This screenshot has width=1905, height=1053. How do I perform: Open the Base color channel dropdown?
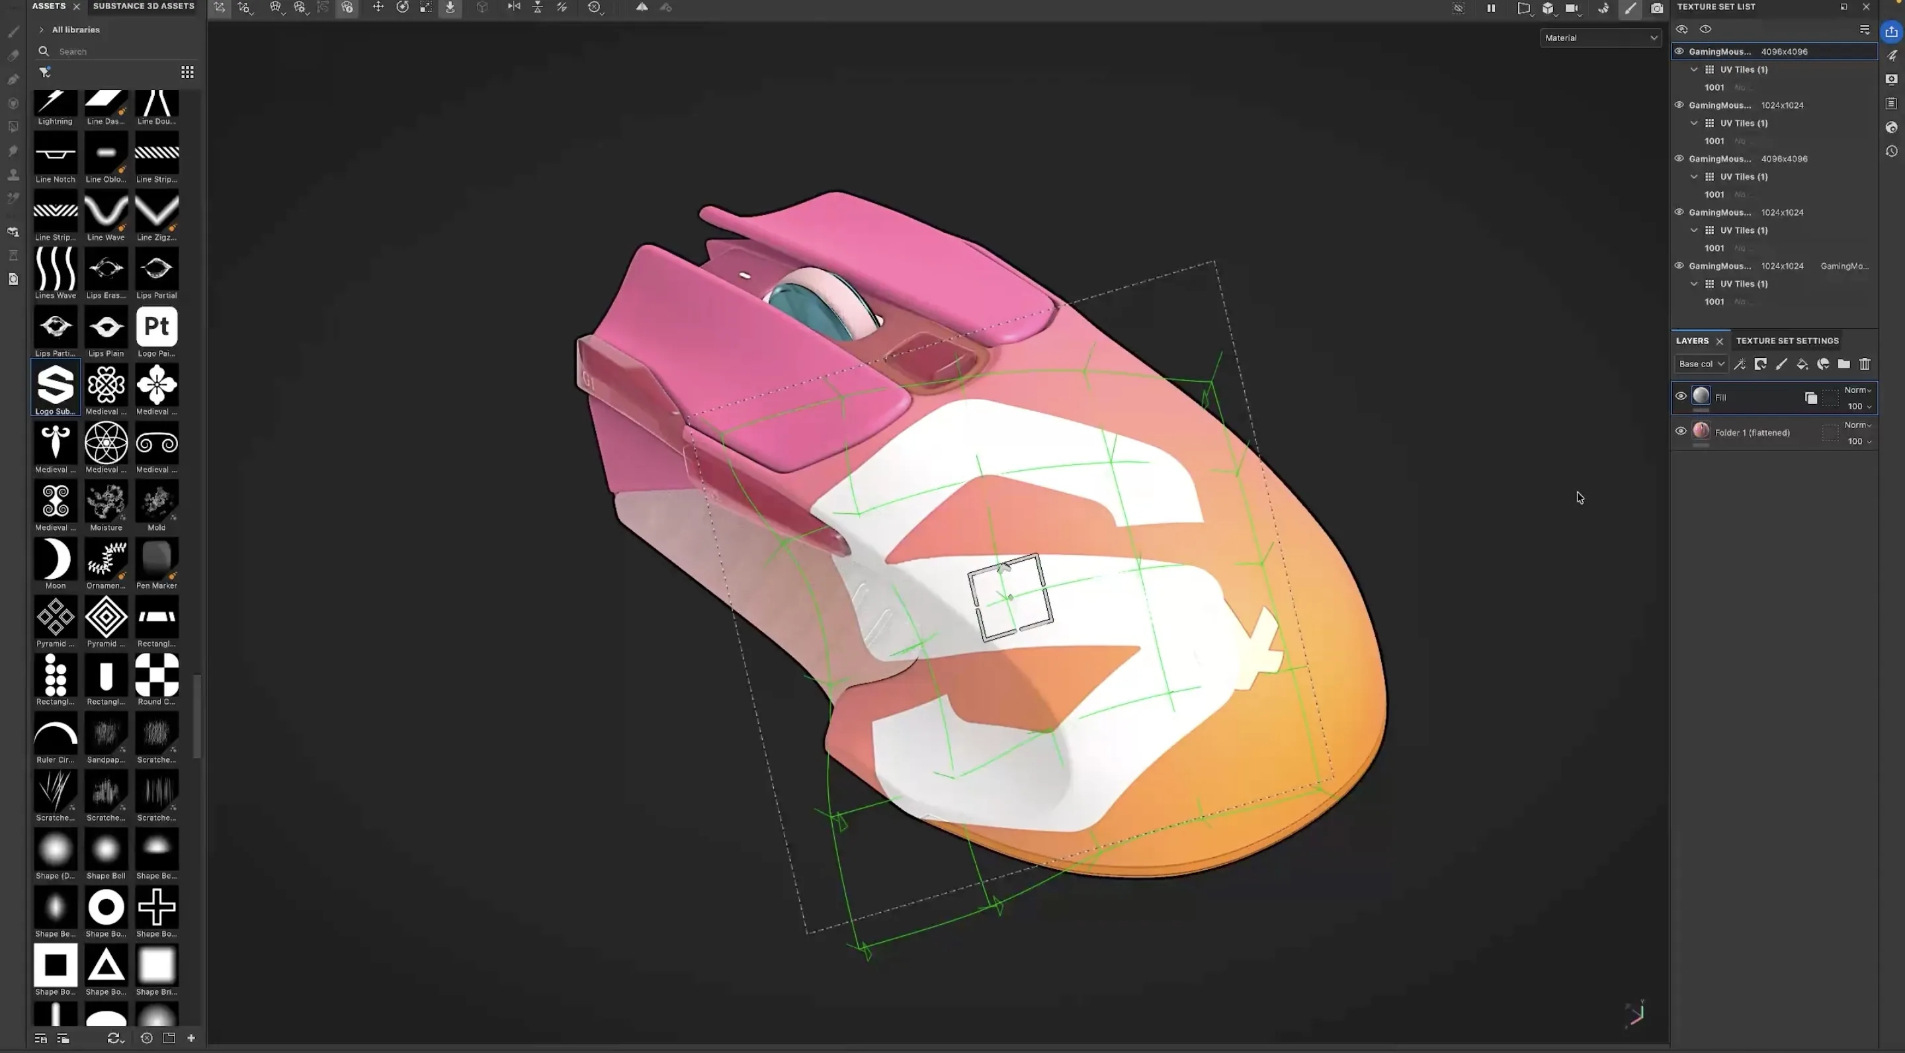[1701, 364]
